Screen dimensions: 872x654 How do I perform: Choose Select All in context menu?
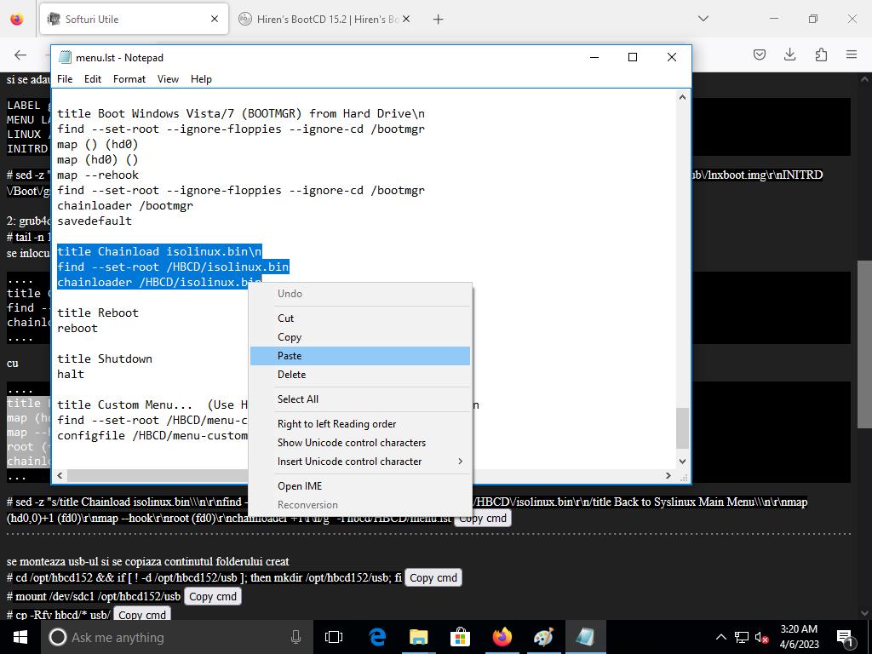pos(297,399)
